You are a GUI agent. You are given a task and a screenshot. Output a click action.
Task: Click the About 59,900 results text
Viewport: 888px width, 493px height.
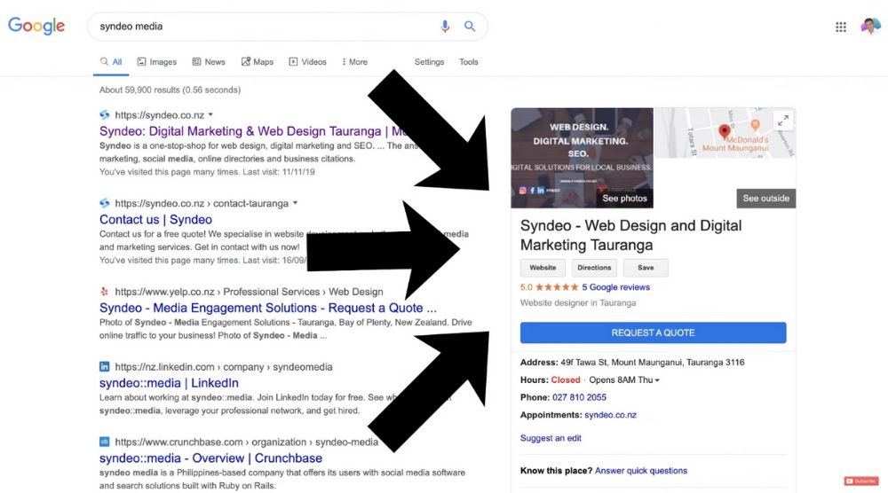point(170,90)
